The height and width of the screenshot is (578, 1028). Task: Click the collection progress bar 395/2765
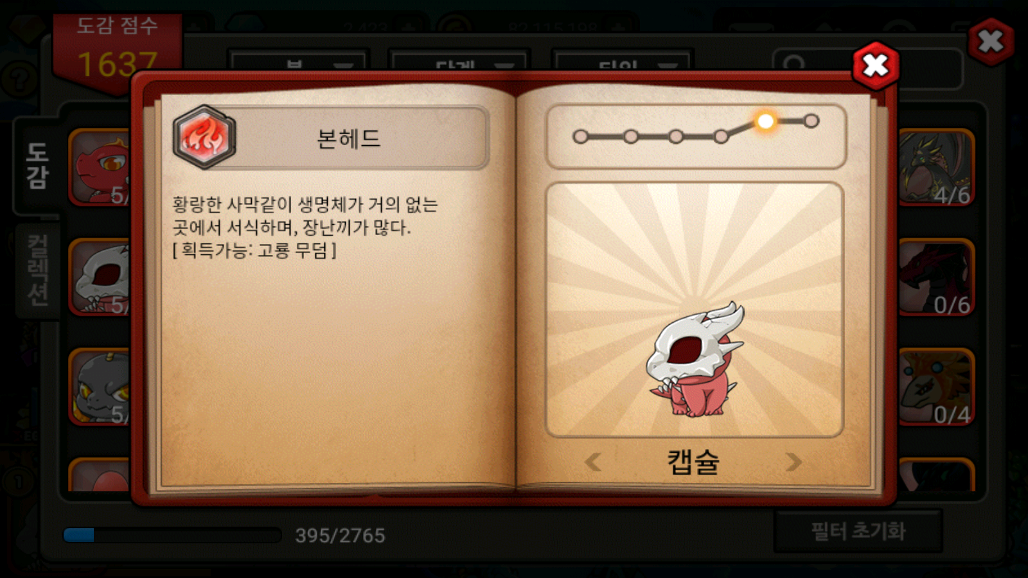tap(172, 535)
